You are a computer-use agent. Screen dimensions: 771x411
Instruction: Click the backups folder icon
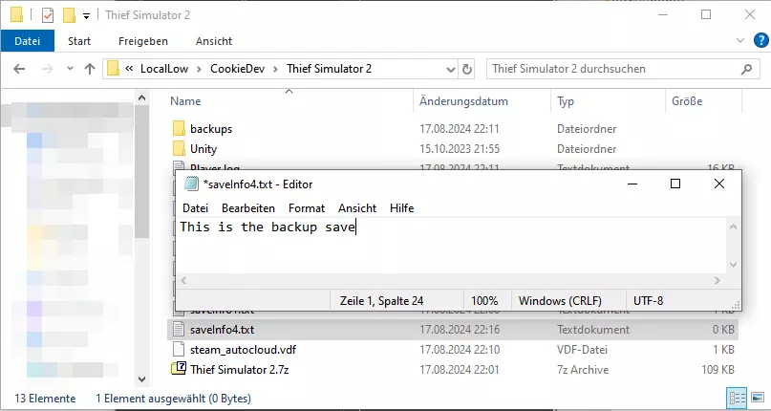point(179,128)
